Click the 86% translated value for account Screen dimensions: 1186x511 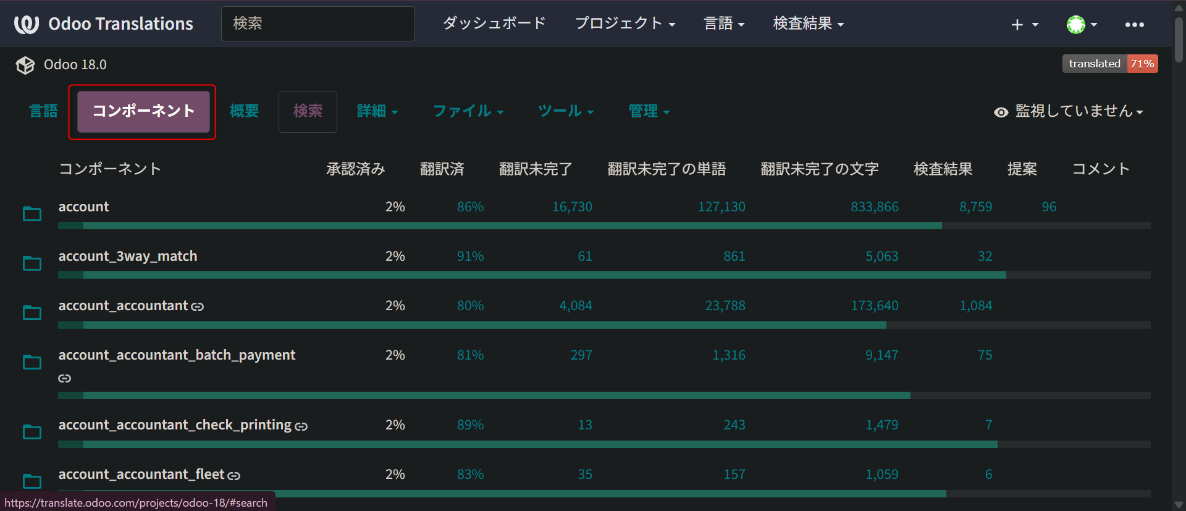coord(470,207)
